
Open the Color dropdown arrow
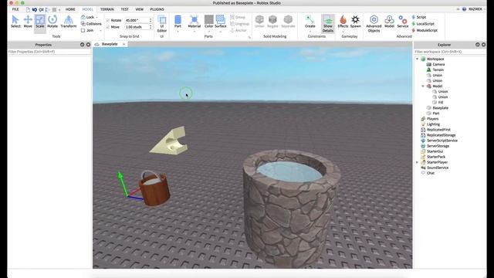tap(209, 31)
